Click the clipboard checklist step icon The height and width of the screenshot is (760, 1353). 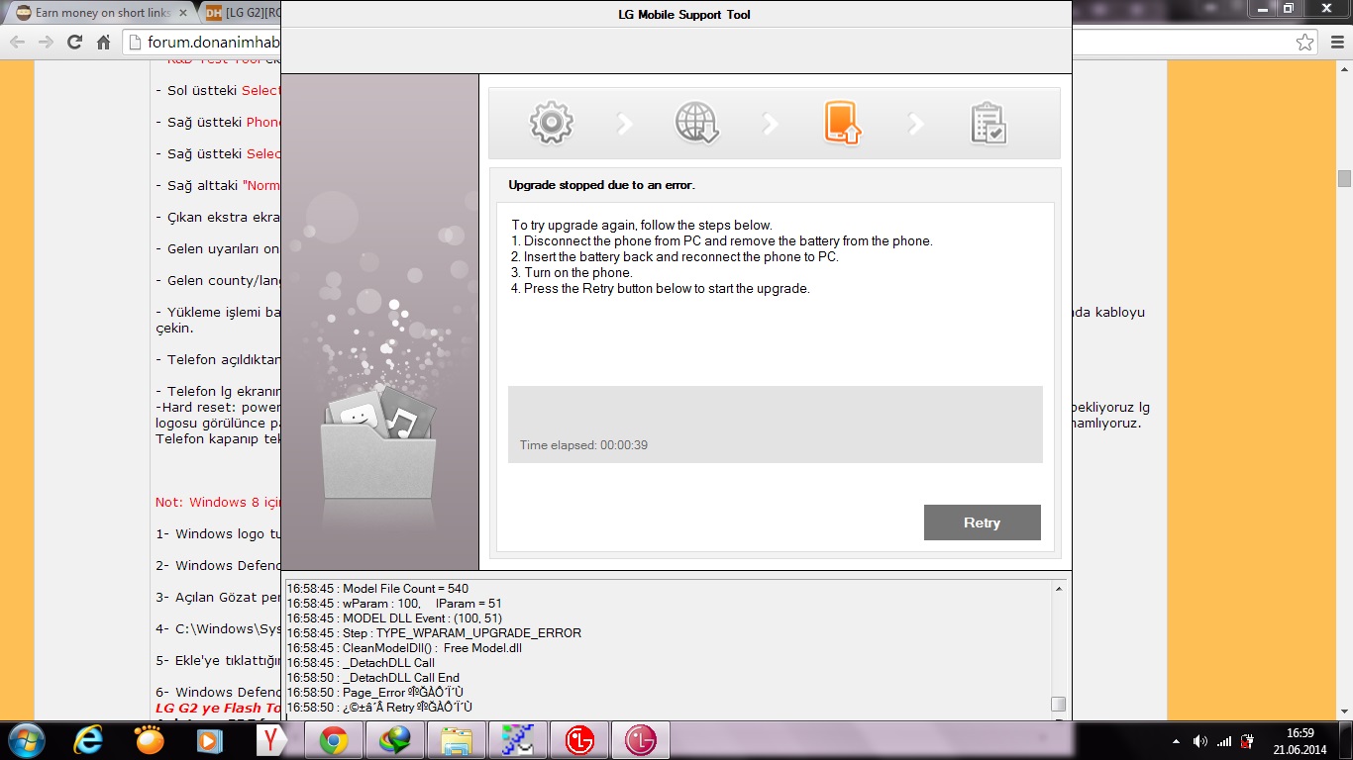[989, 124]
